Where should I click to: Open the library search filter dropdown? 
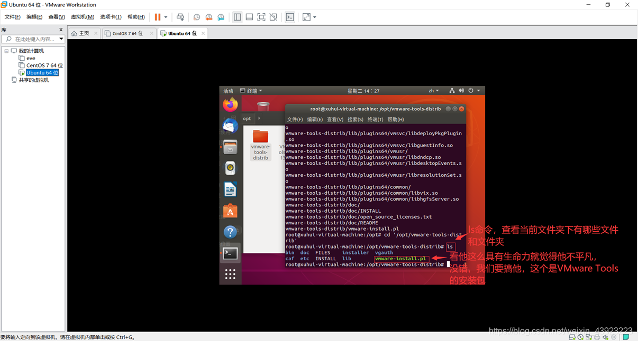(61, 39)
